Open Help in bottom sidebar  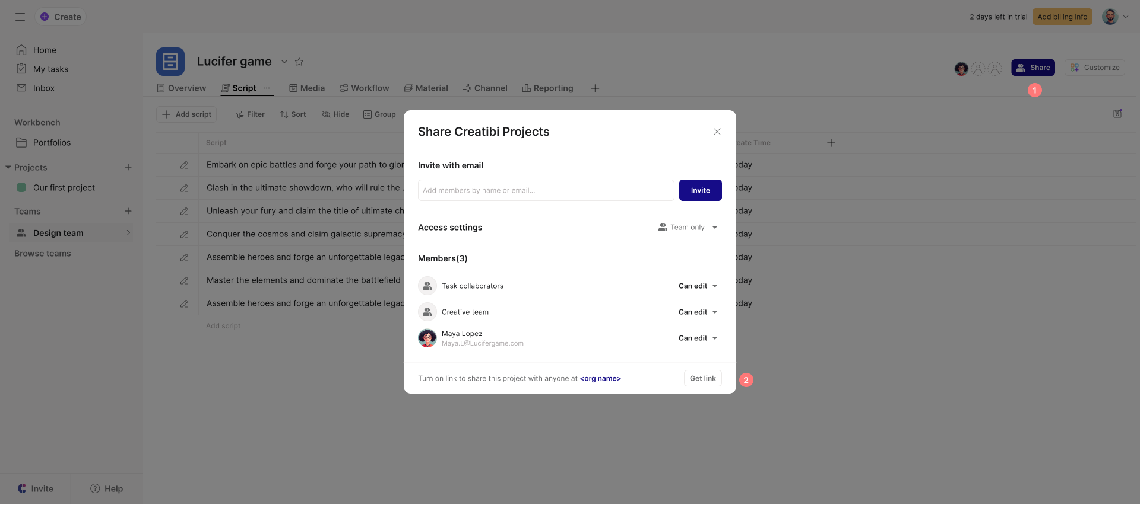click(107, 488)
